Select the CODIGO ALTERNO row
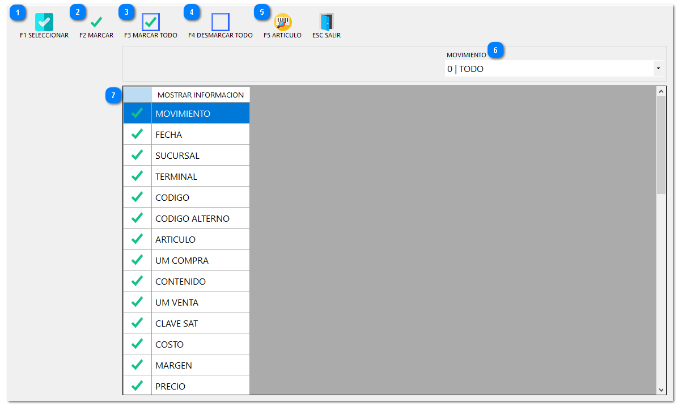Image resolution: width=678 pixels, height=406 pixels. click(200, 218)
